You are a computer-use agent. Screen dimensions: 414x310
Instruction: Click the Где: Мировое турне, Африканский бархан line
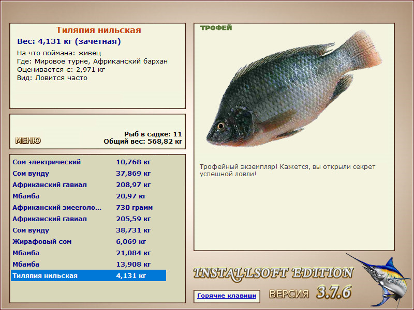click(x=93, y=61)
